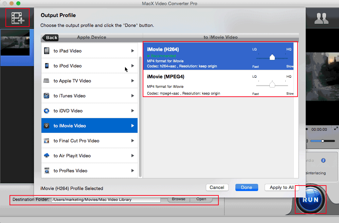
Task: Click Apply to All button
Action: (x=282, y=188)
